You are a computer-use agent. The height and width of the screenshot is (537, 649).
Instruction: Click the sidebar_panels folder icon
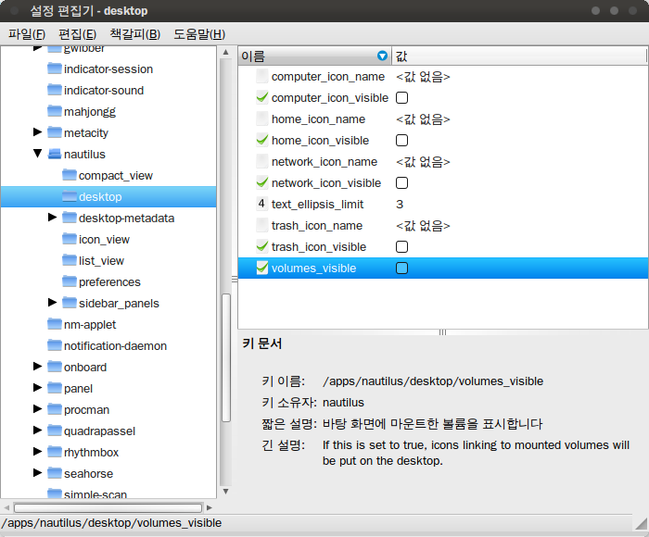[70, 303]
